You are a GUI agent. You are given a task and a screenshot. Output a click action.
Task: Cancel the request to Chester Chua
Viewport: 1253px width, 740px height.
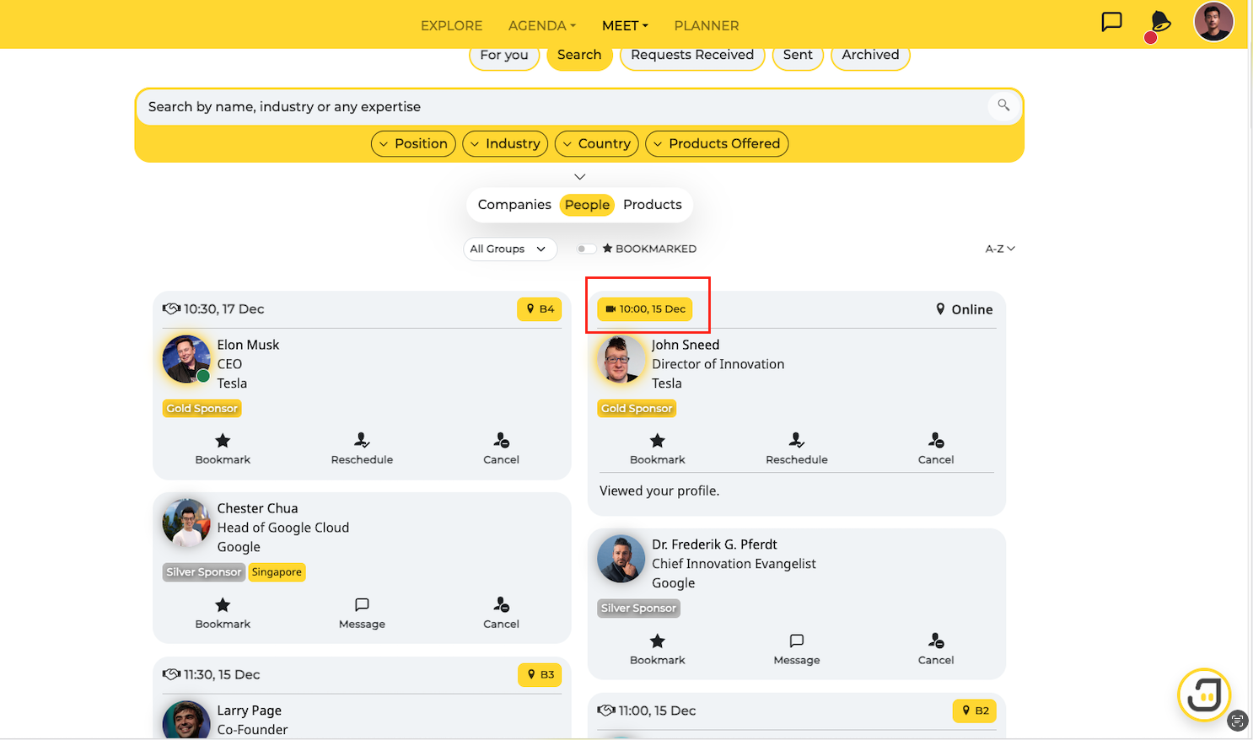click(501, 613)
